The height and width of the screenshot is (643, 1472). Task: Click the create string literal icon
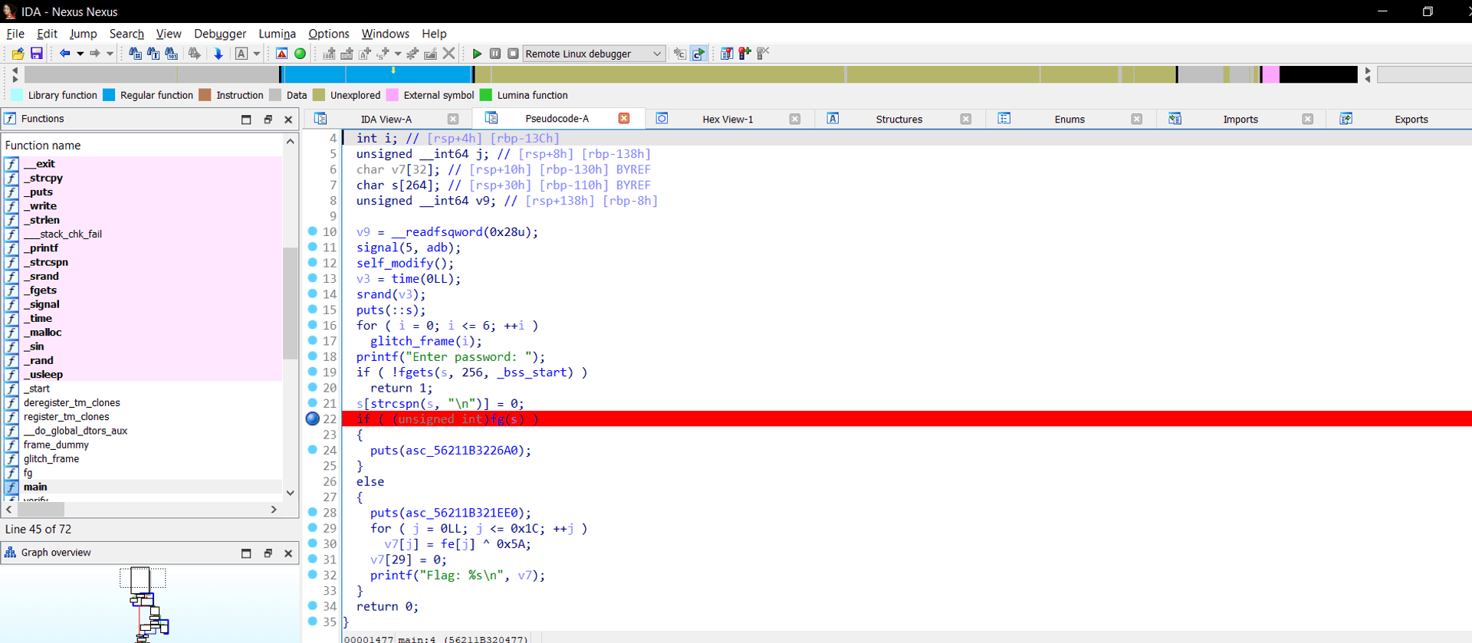pos(365,54)
